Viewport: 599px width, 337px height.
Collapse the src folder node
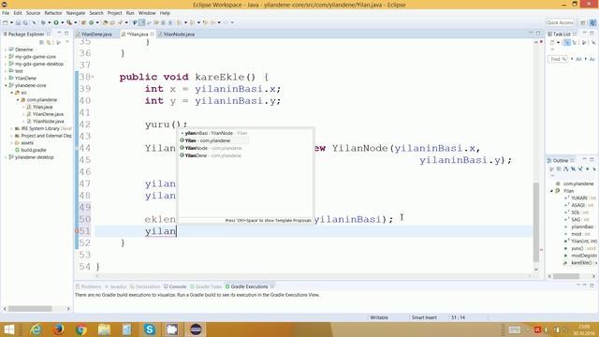tap(12, 93)
